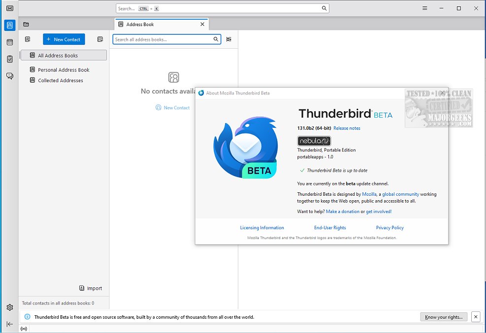This screenshot has width=486, height=333.
Task: Maximize the Thunderbird window
Action: [459, 8]
